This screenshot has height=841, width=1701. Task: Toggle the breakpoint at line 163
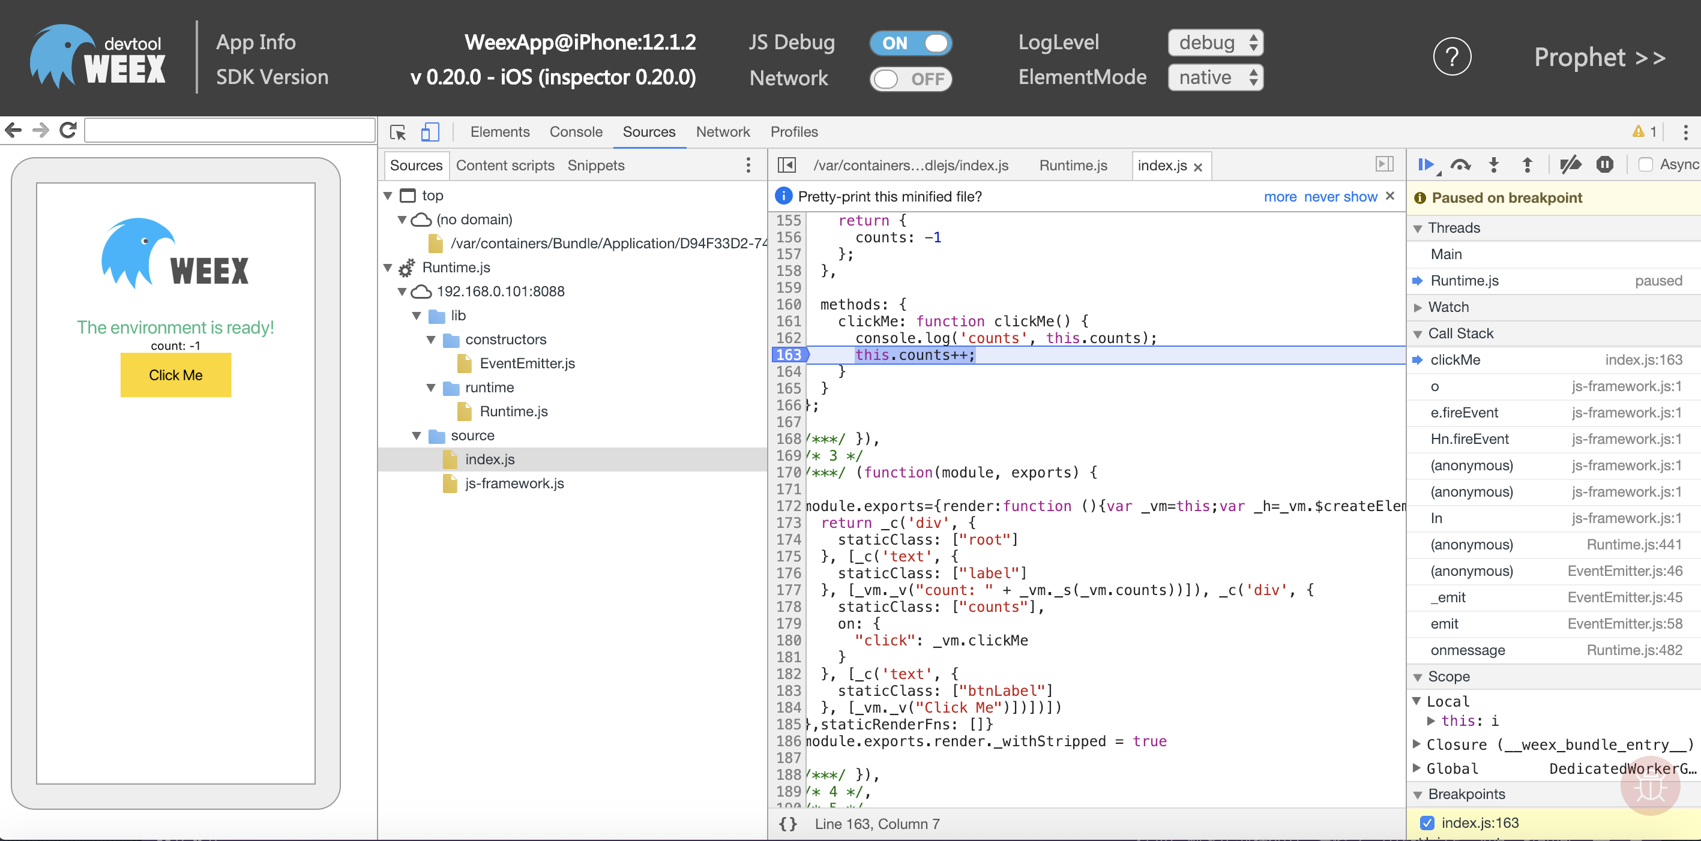[789, 355]
